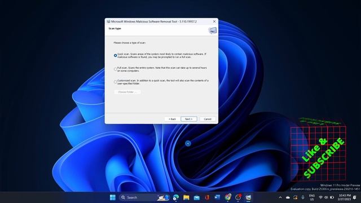Screen dimensions: 361x203
Task: Click the Windows Update tray icon
Action: (x=296, y=197)
